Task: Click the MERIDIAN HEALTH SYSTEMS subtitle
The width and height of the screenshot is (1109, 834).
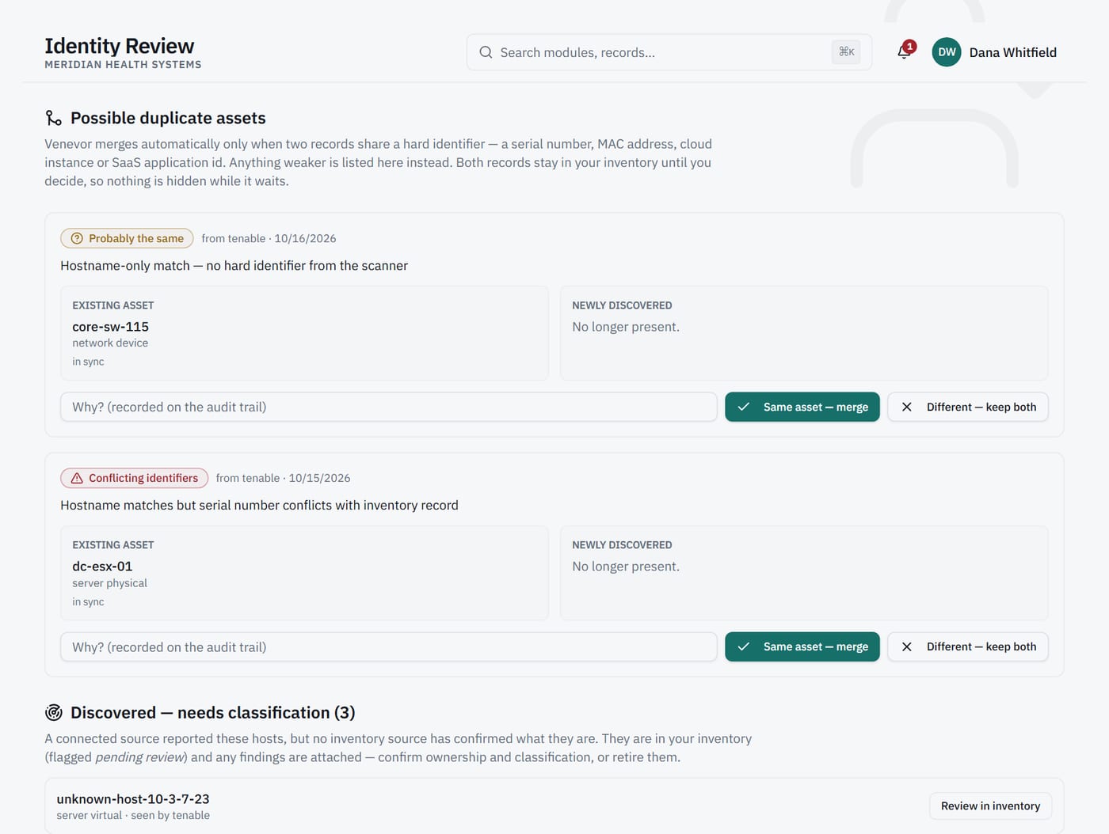Action: [123, 65]
